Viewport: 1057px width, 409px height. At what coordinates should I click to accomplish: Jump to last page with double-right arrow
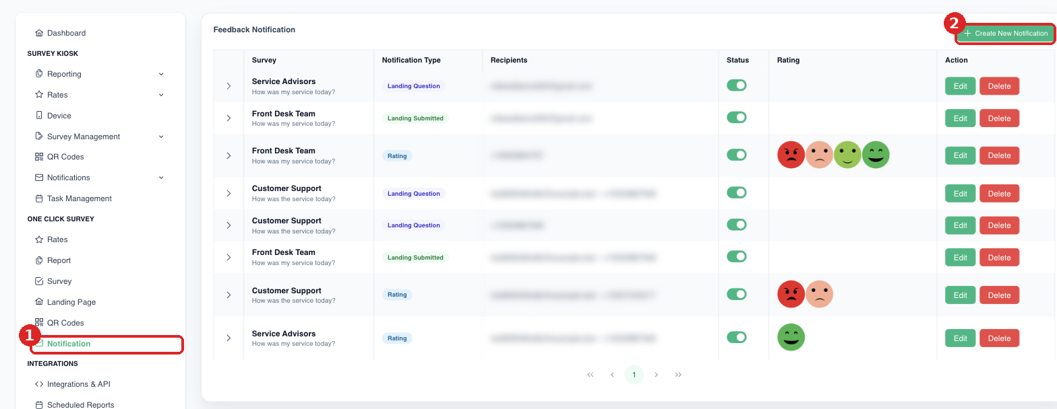[678, 375]
